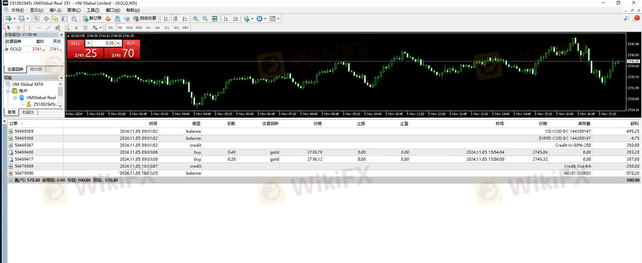Click the zoom in magnifier icon

click(196, 19)
